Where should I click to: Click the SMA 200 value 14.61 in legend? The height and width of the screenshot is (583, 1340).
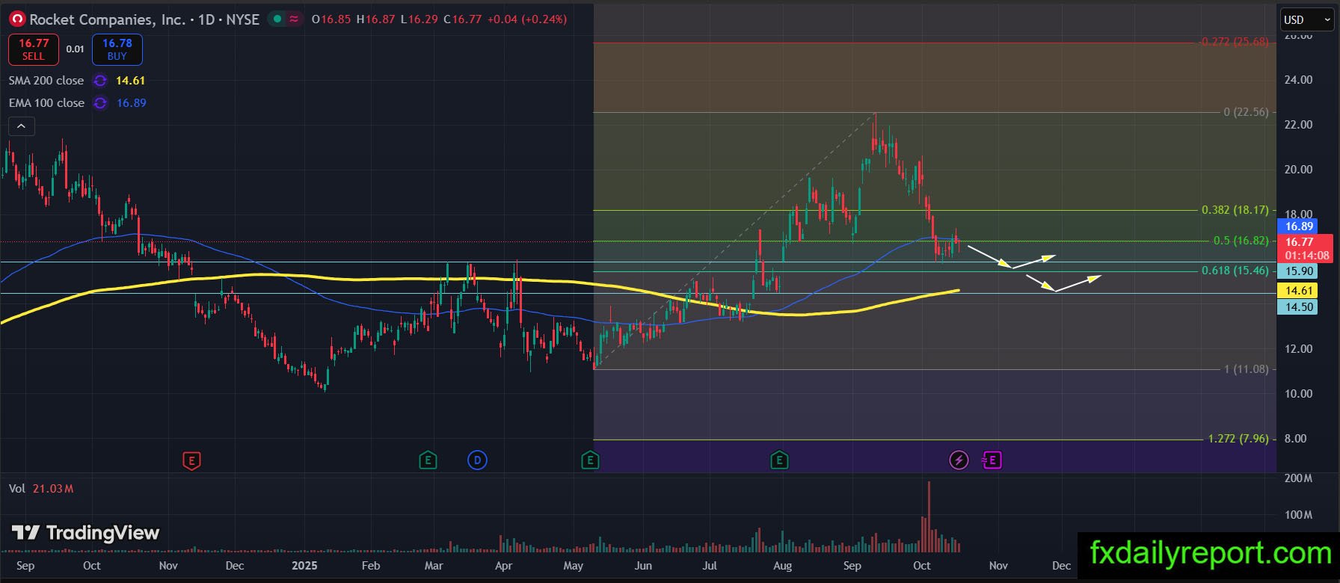(x=130, y=81)
